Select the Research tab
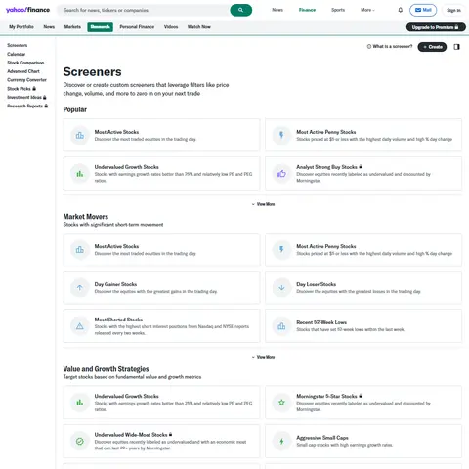 pyautogui.click(x=100, y=27)
